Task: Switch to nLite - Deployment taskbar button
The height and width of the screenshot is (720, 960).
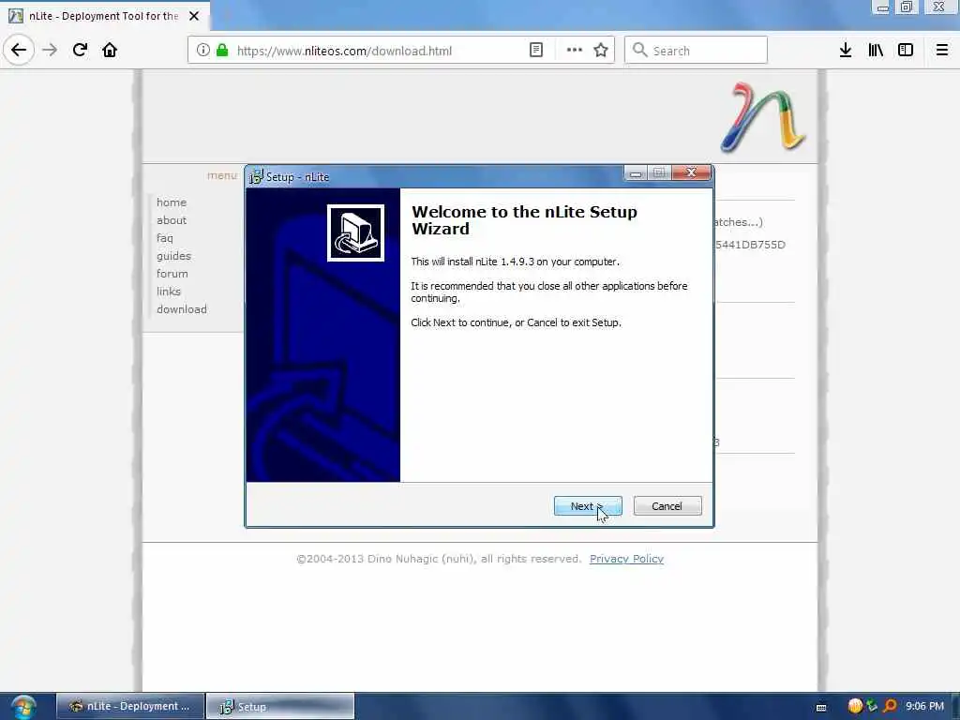Action: coord(130,706)
